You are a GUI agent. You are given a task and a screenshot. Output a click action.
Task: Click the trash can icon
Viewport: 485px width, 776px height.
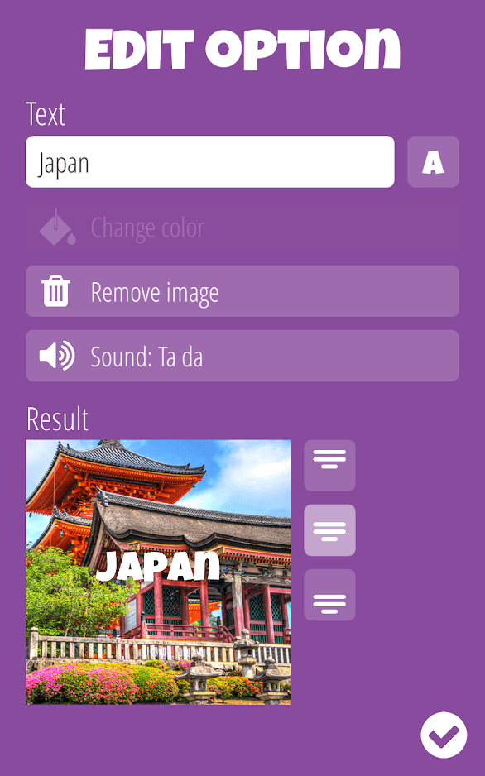tap(56, 291)
